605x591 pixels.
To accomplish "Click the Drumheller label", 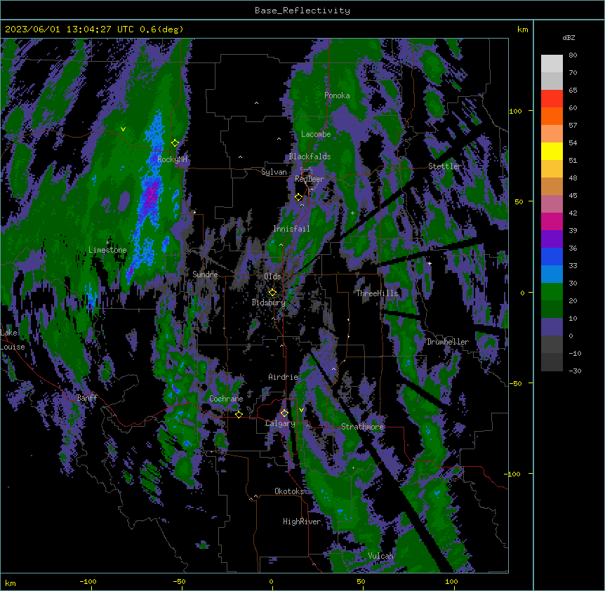I will [448, 342].
